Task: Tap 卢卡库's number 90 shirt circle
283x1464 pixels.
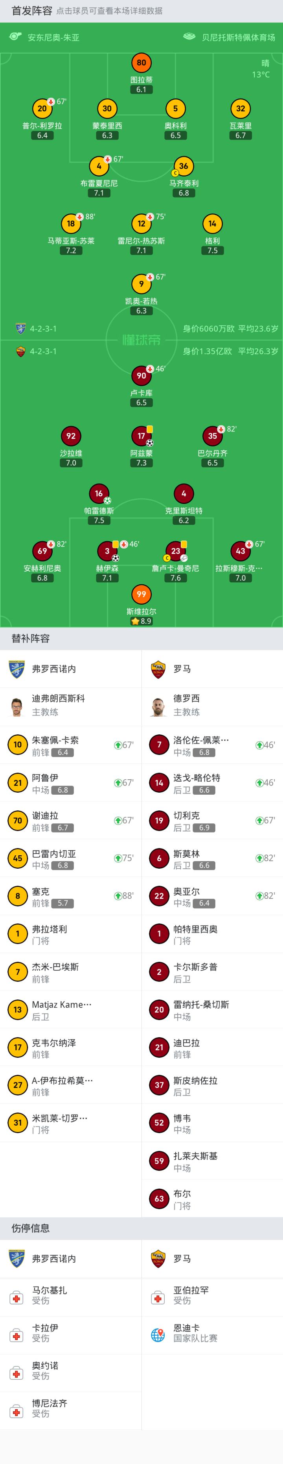Action: pyautogui.click(x=141, y=376)
